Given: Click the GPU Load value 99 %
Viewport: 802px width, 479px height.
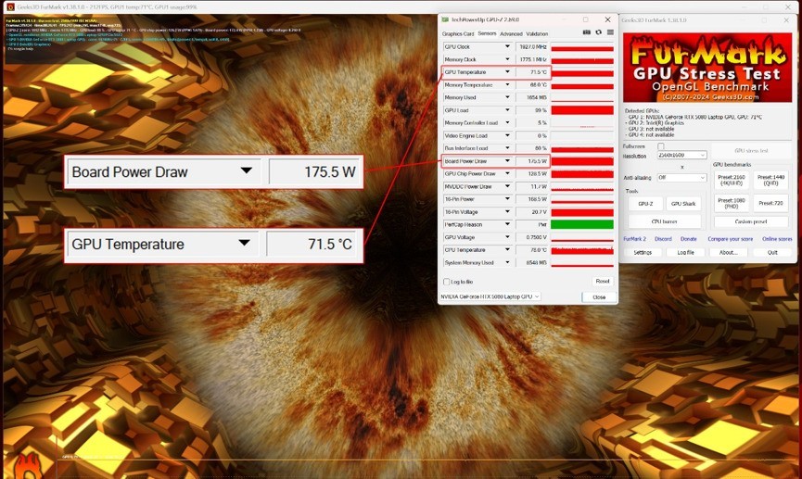Looking at the screenshot, I should tap(531, 110).
